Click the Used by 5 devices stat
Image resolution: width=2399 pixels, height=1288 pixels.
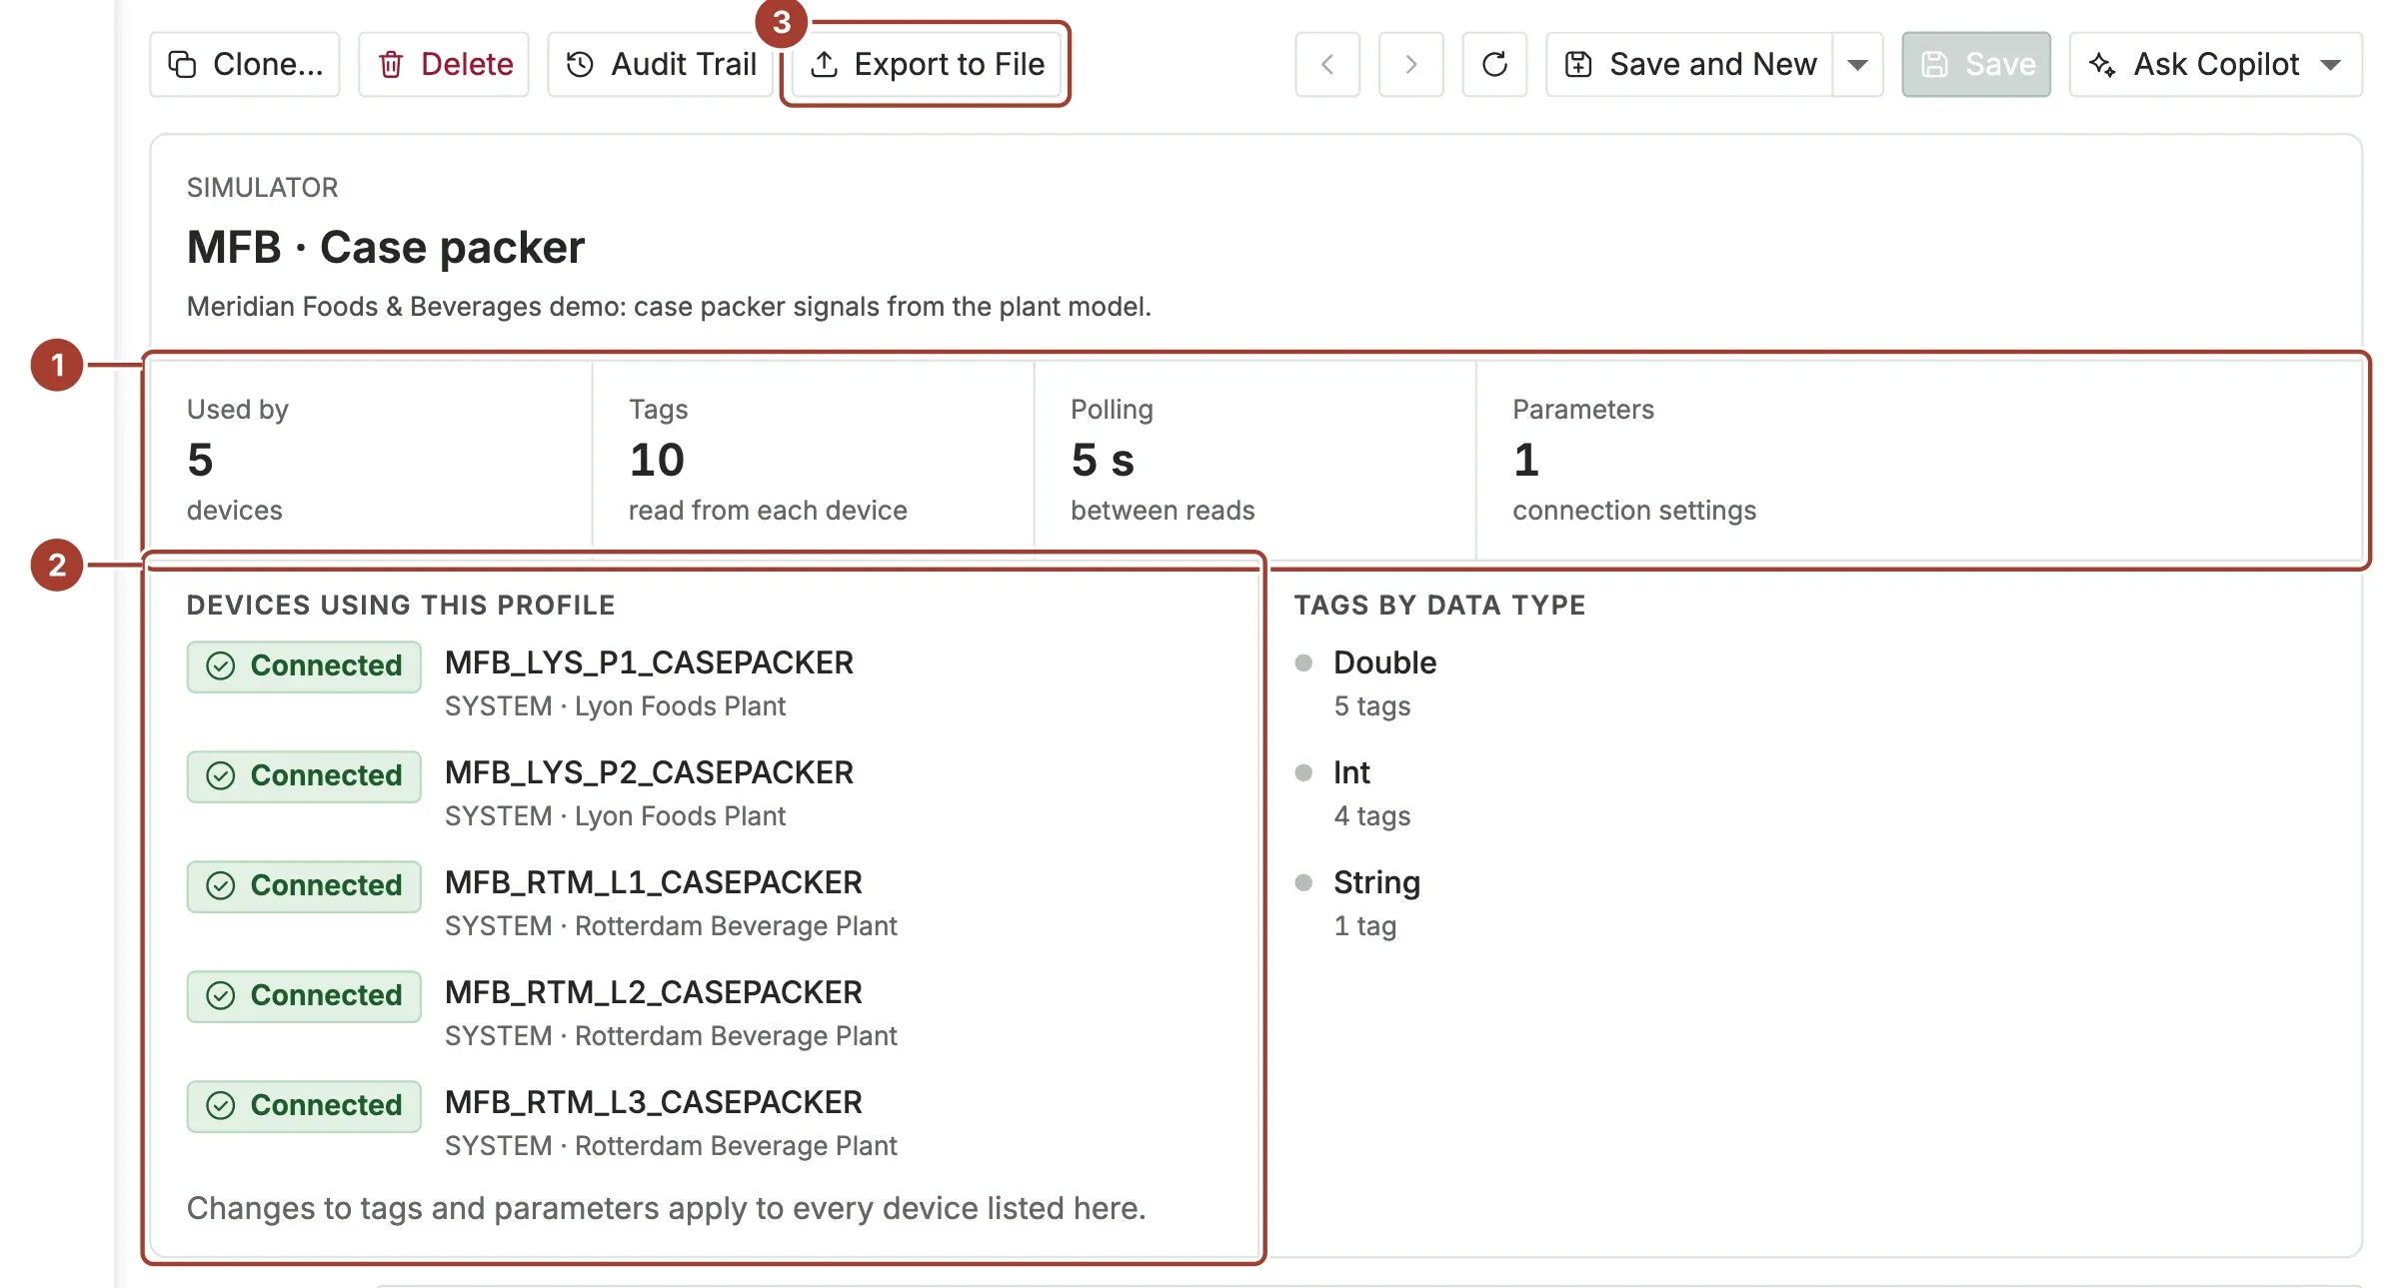[371, 459]
